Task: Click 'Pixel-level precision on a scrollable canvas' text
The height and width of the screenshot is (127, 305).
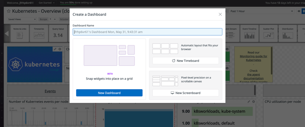Action: tap(196, 80)
